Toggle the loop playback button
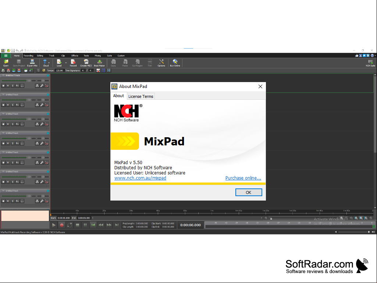This screenshot has height=283, width=377. click(x=70, y=225)
